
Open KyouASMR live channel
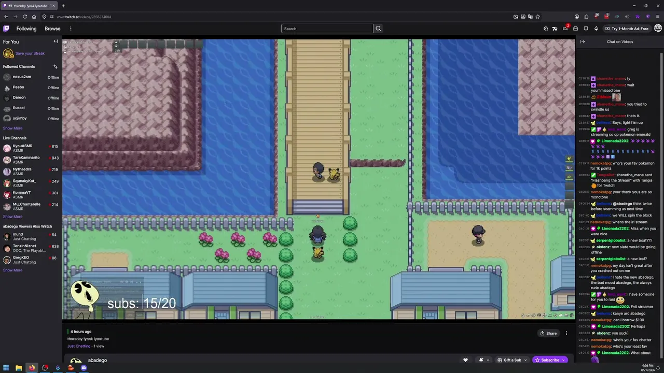click(31, 148)
